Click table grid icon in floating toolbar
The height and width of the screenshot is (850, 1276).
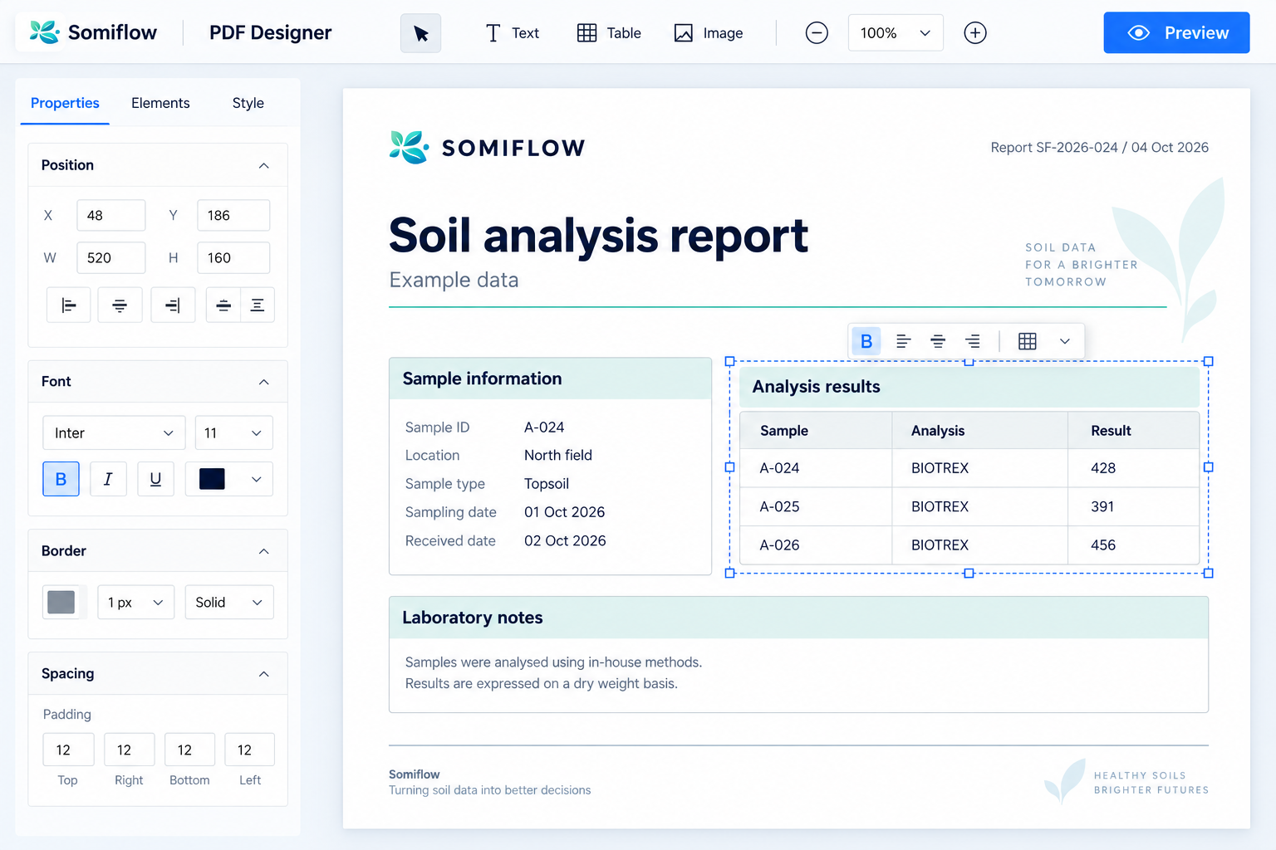(1028, 341)
